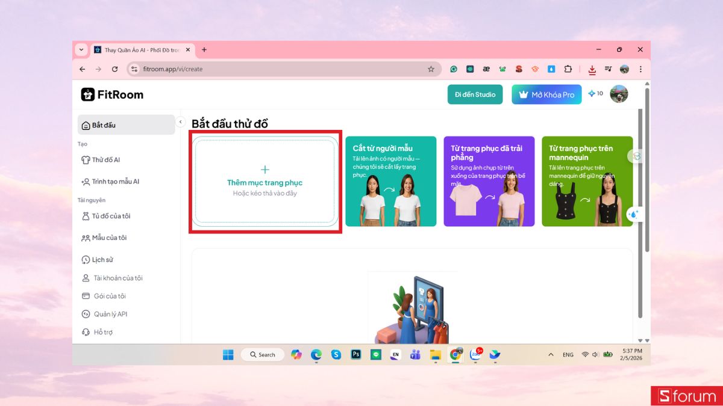This screenshot has height=406, width=723.
Task: Click the Thêm mục trang phục upload area
Action: pos(265,182)
